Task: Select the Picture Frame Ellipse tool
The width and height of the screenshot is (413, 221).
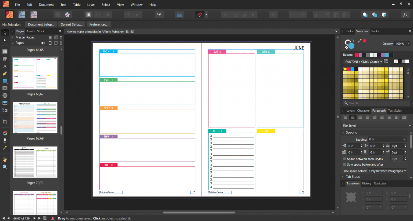Action: pyautogui.click(x=5, y=95)
